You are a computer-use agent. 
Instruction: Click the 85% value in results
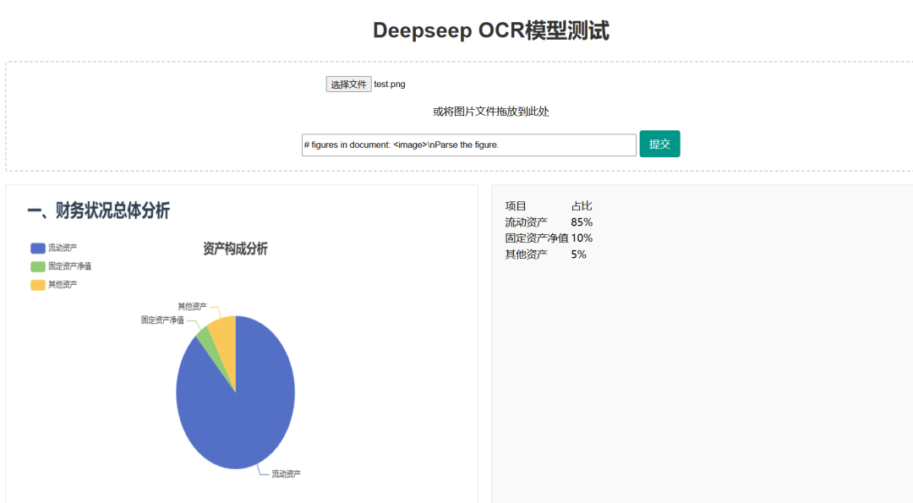coord(582,222)
